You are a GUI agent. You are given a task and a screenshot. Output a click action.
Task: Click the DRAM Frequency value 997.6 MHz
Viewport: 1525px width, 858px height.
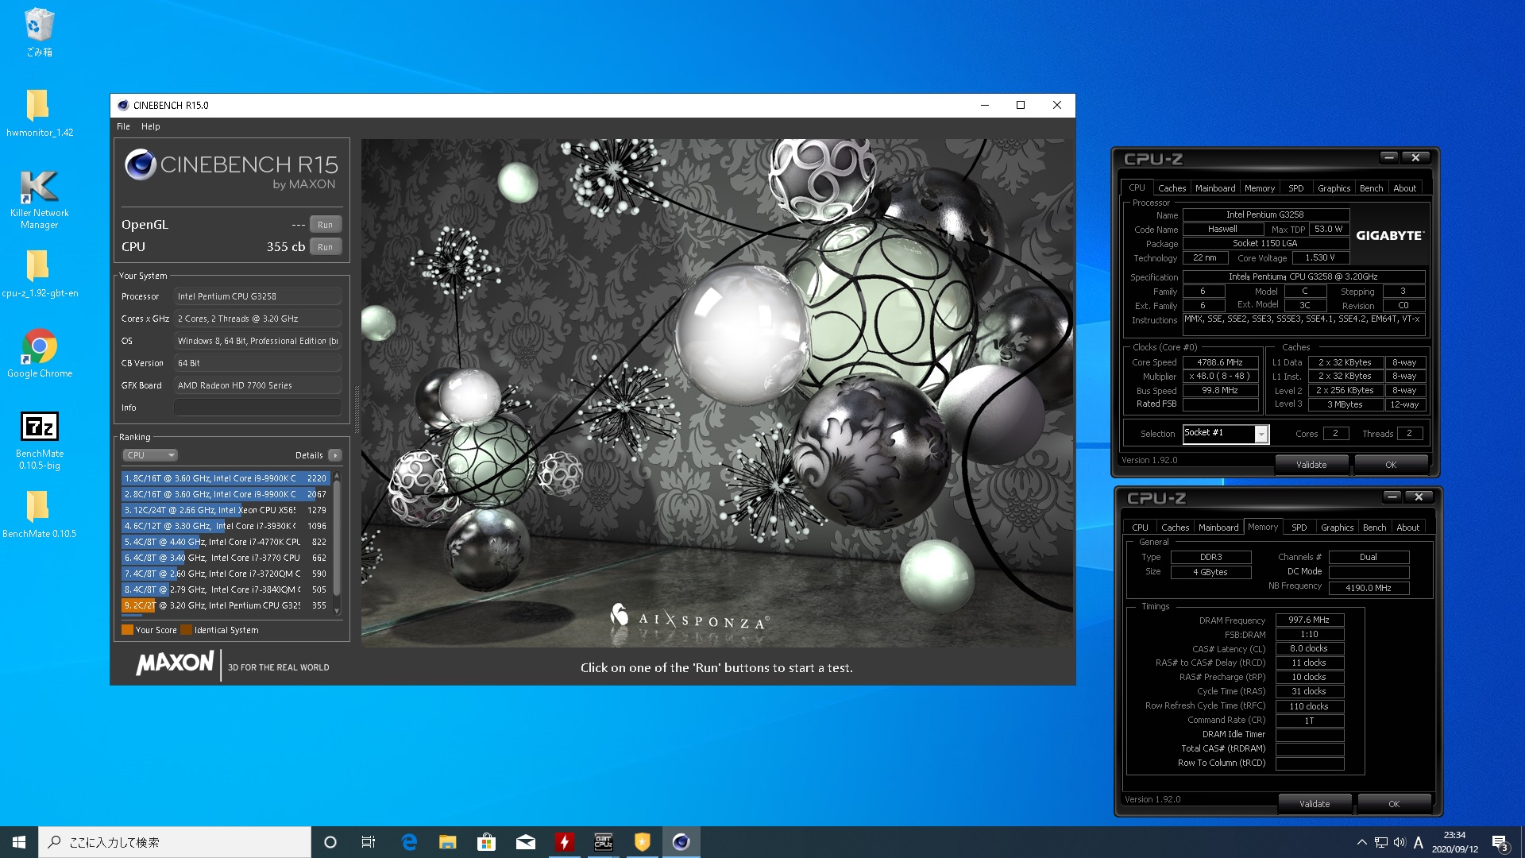point(1309,620)
